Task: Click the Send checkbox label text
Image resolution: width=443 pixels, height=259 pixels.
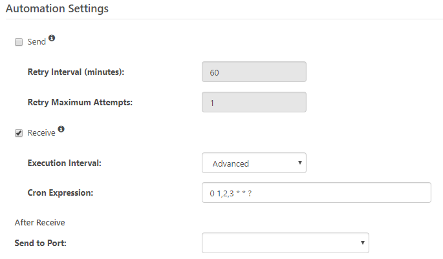Action: pyautogui.click(x=36, y=42)
